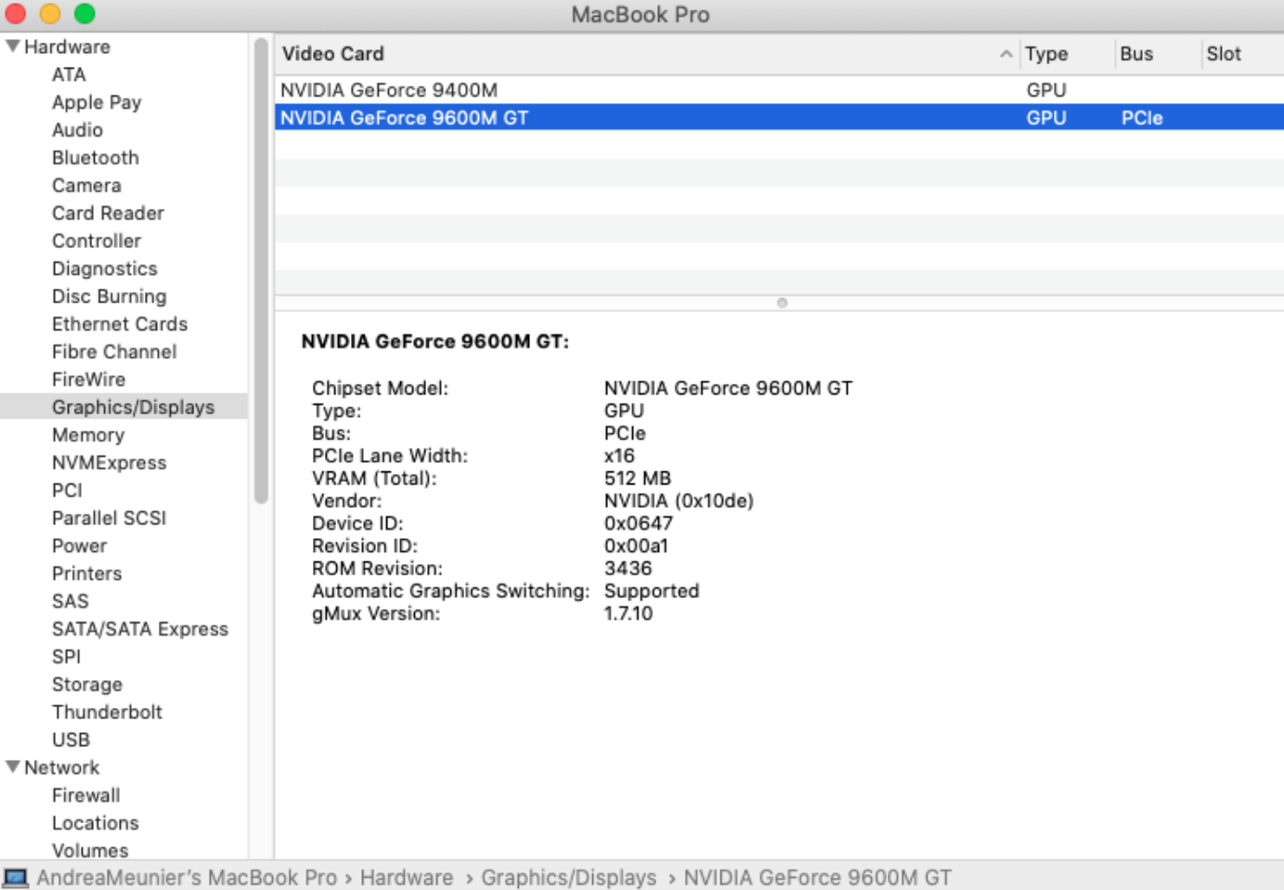Collapse the Network section triangle

[13, 767]
